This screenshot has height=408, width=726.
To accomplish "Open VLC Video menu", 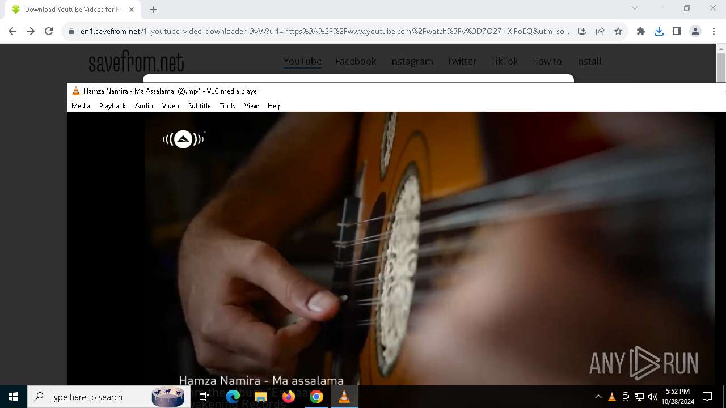I will [x=170, y=106].
